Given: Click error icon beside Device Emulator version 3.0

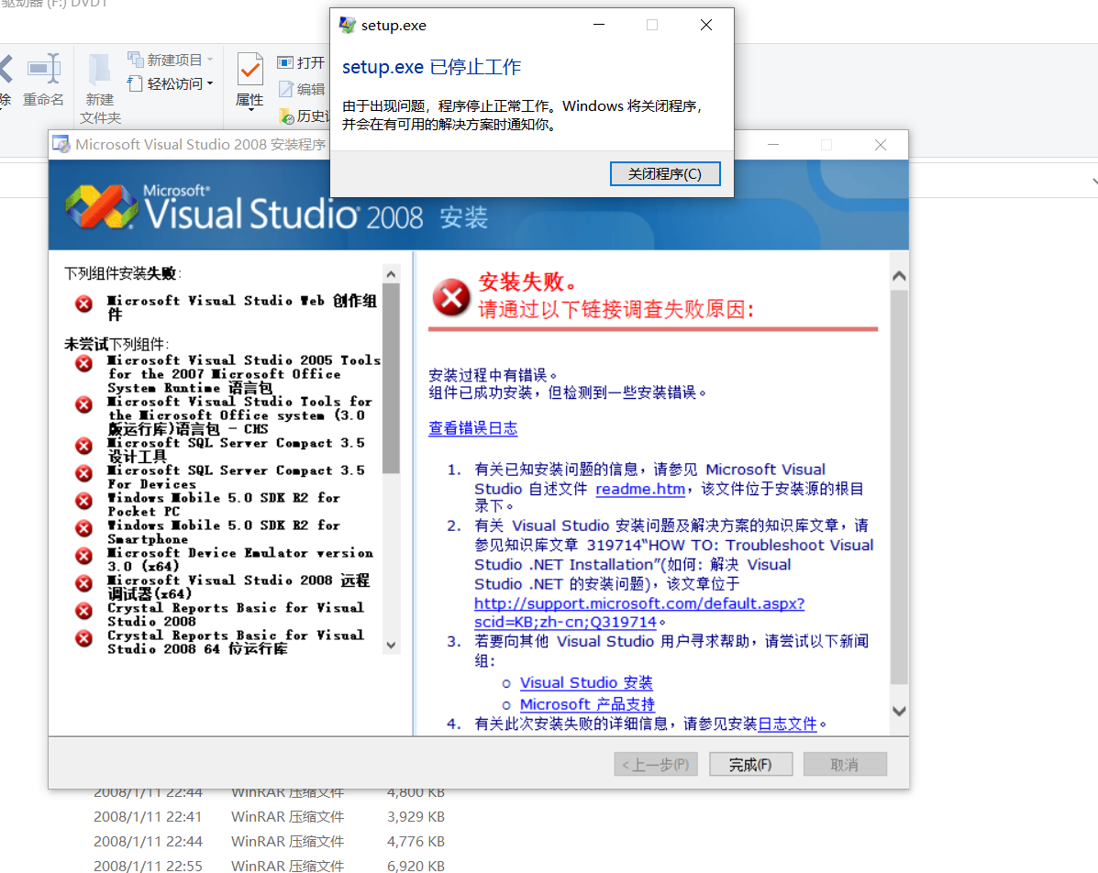Looking at the screenshot, I should (84, 556).
